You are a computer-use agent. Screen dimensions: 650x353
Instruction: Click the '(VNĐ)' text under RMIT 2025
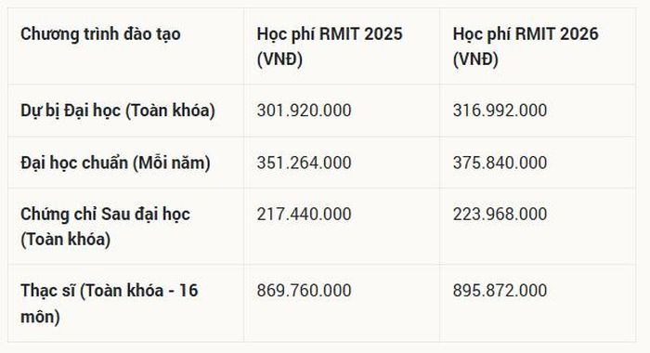279,59
